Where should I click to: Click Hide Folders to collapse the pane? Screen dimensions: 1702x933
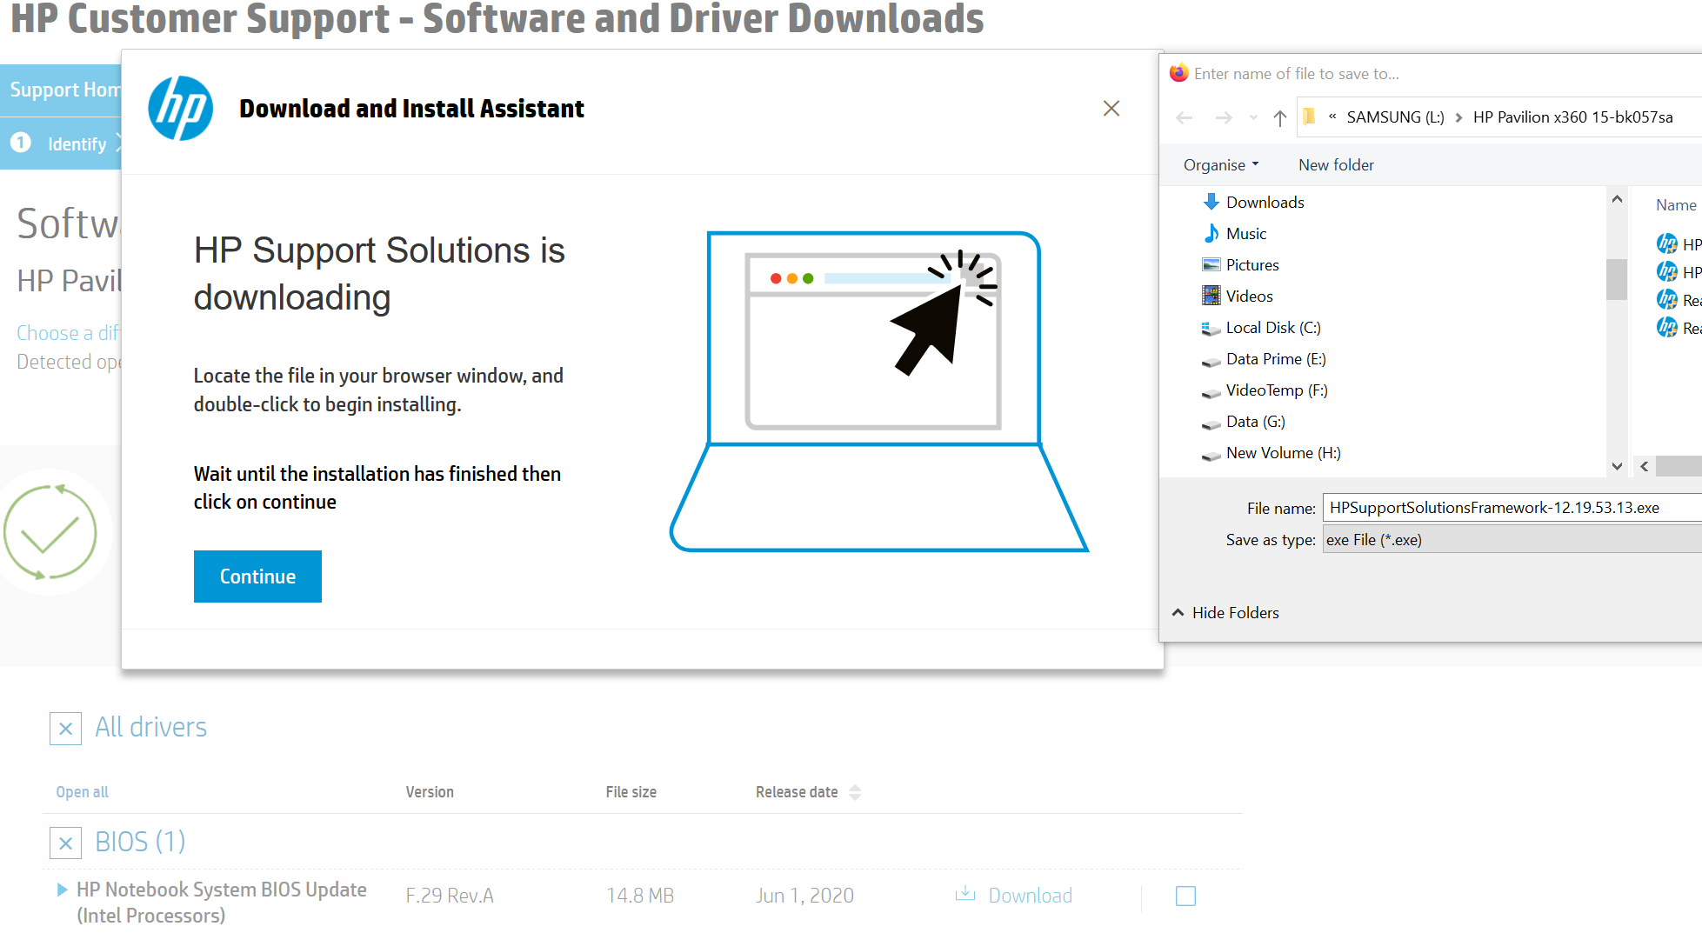point(1225,613)
